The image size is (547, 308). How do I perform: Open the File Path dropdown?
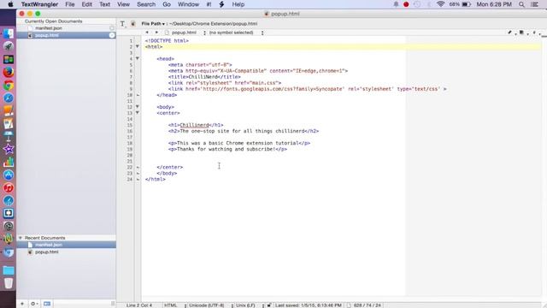point(153,24)
